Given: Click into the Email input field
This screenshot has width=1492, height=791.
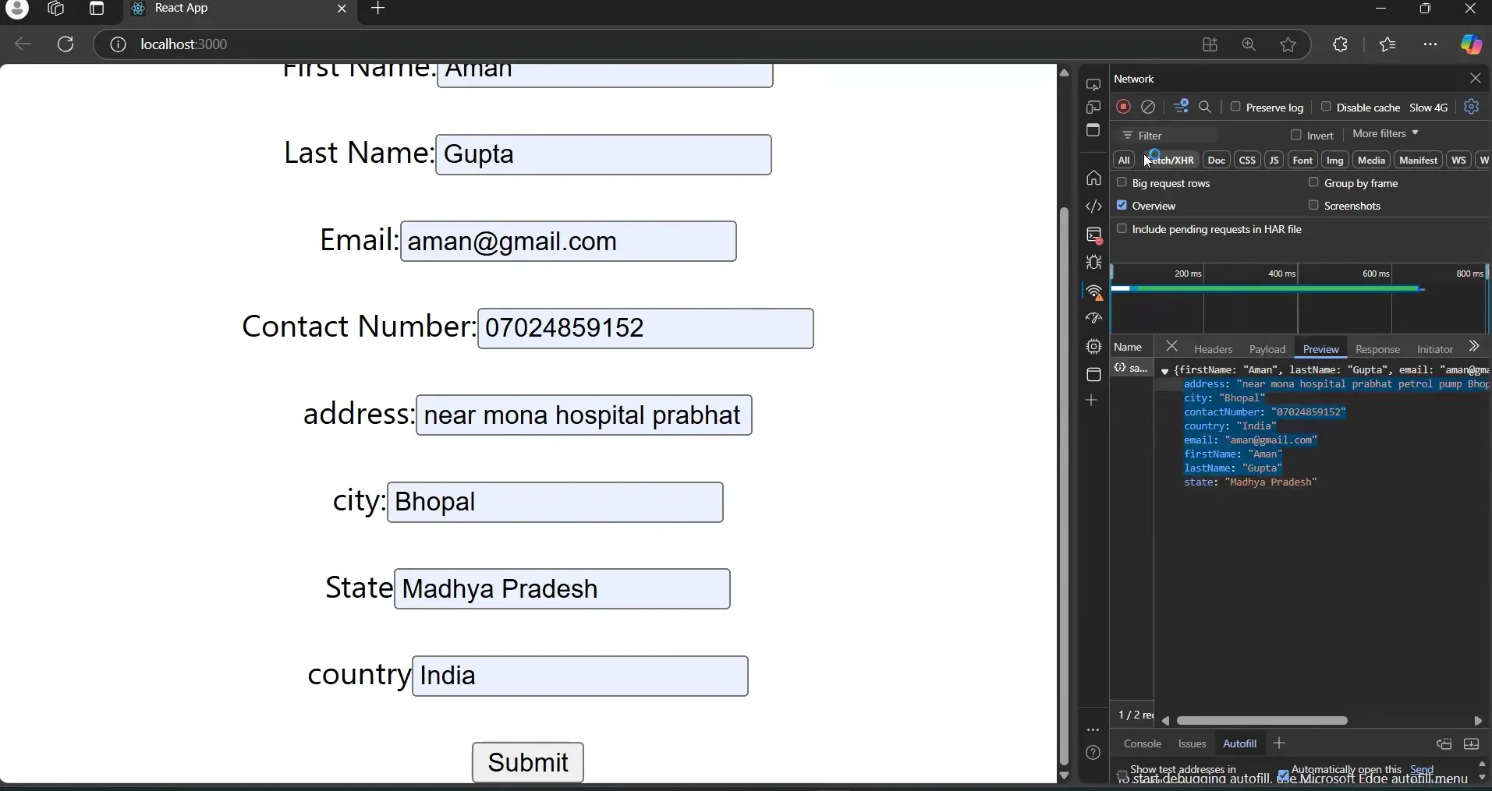Looking at the screenshot, I should pos(568,242).
